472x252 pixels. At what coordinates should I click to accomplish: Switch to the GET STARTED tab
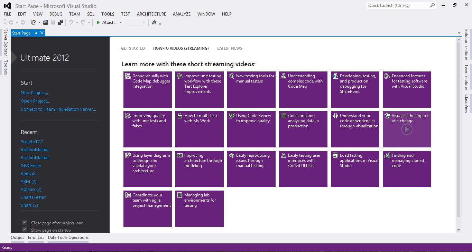click(133, 48)
